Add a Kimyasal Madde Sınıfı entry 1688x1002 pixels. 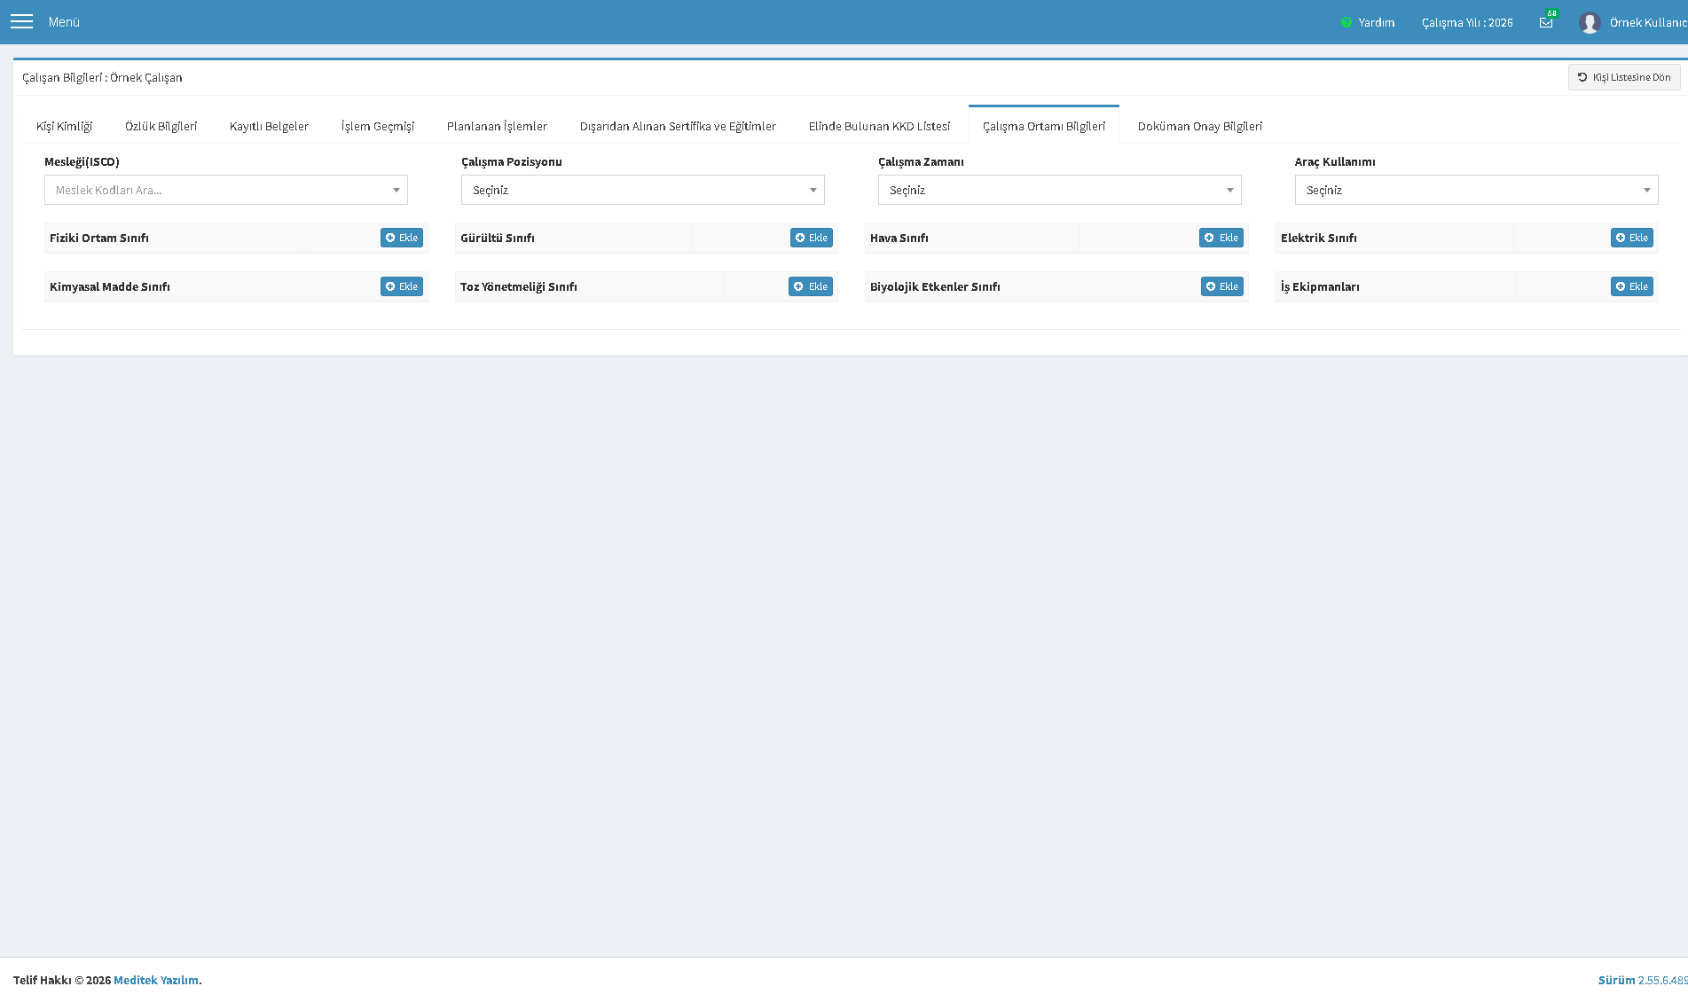pos(402,286)
